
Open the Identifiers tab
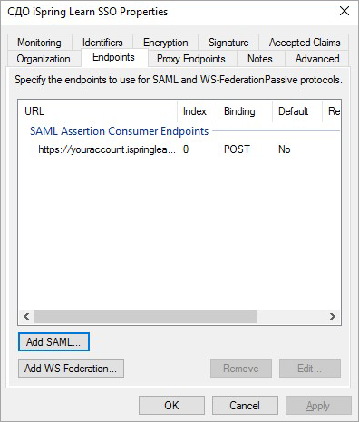point(102,43)
